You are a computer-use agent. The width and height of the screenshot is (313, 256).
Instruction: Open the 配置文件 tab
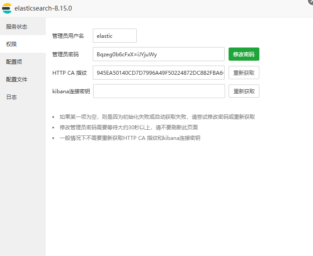23,79
